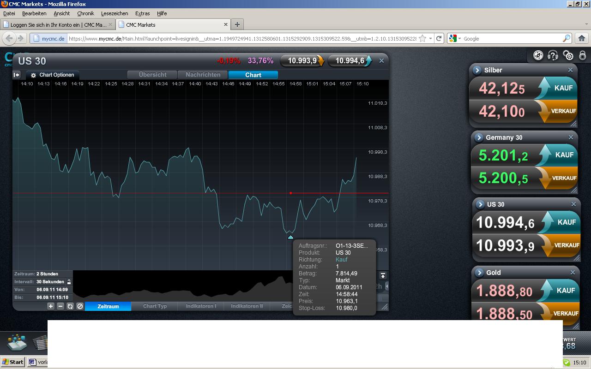
Task: Expand the Silber tile arrow
Action: (477, 70)
